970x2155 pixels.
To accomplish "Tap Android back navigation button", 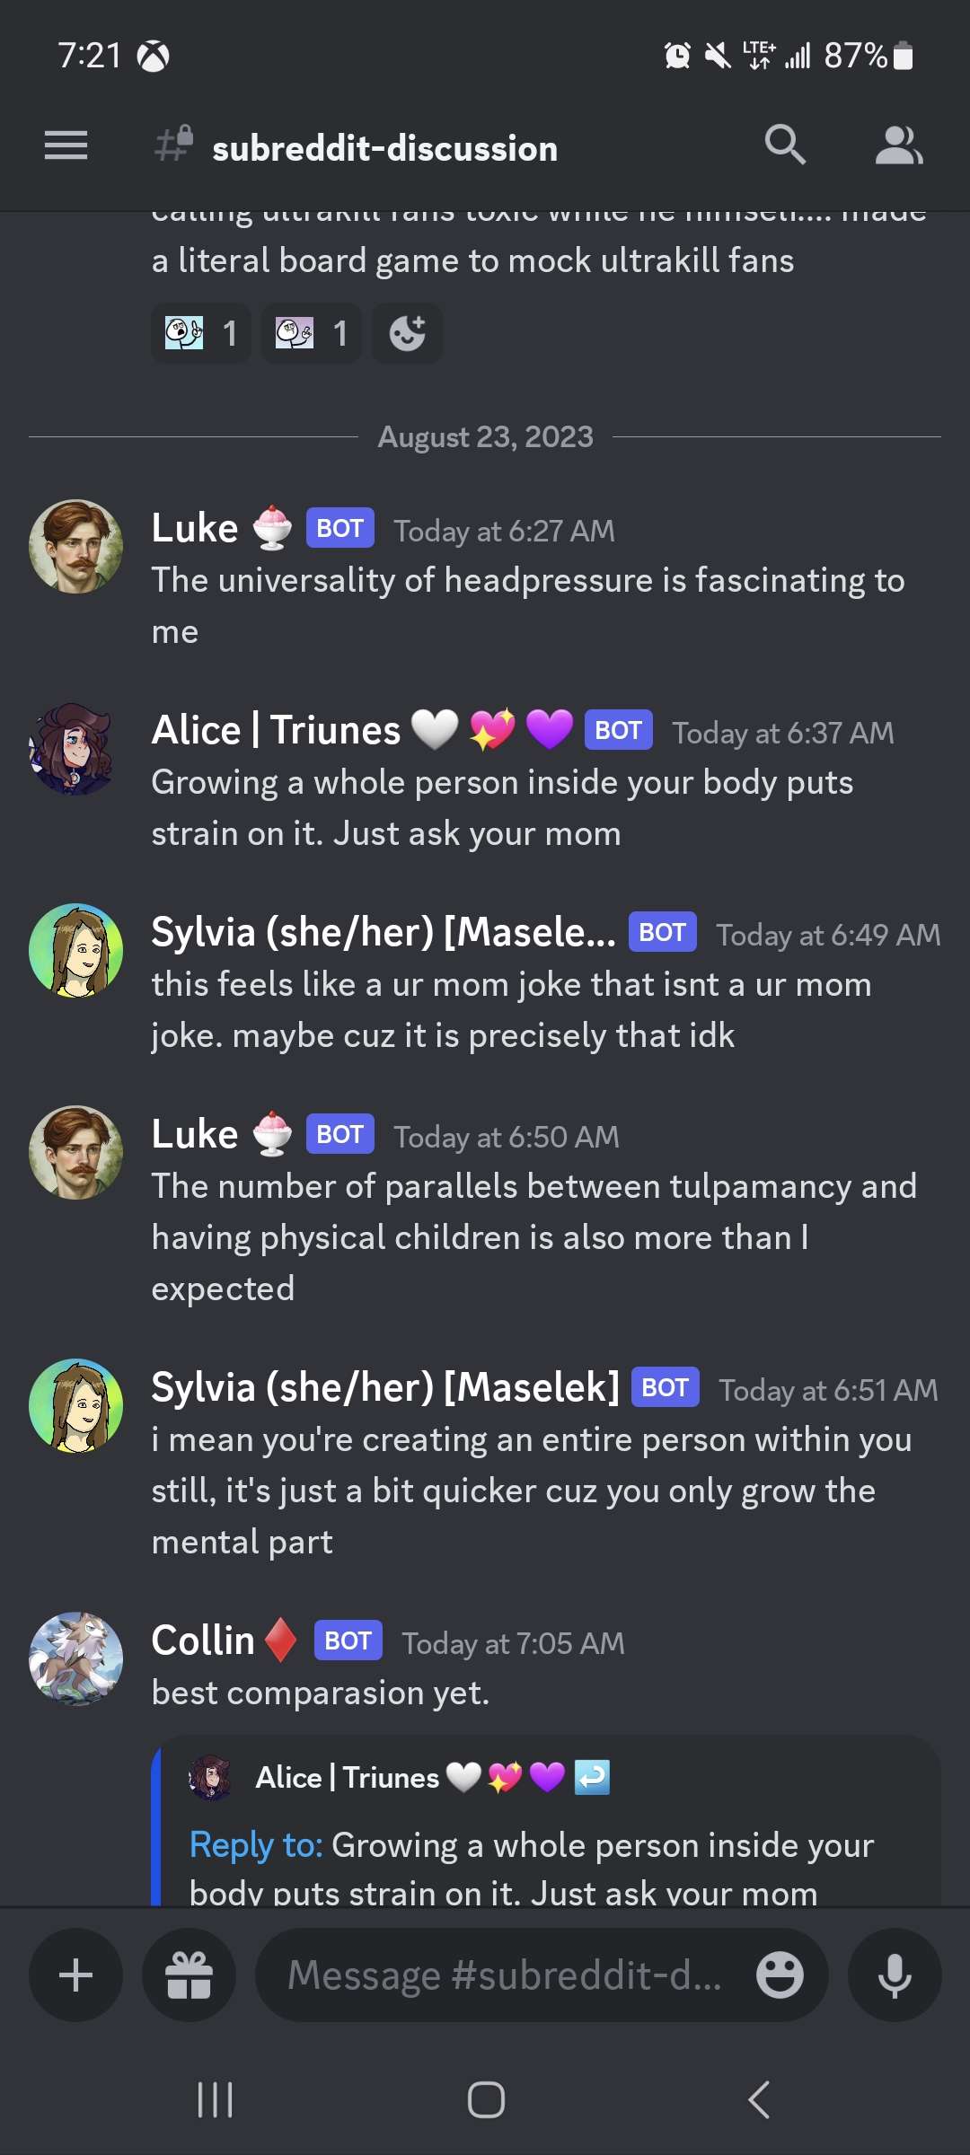I will [759, 2099].
